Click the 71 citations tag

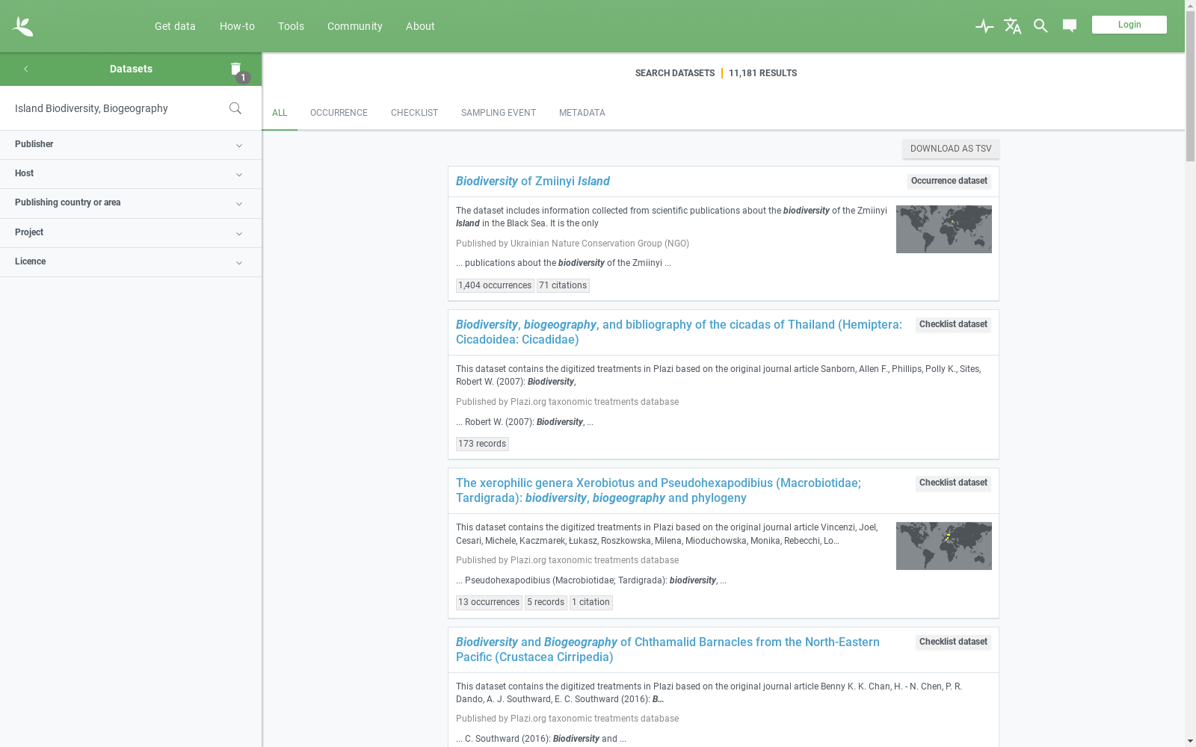[x=563, y=285]
